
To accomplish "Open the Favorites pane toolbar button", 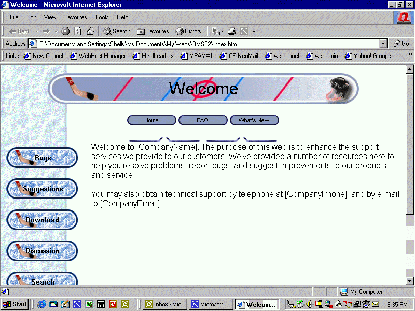I will tap(153, 31).
